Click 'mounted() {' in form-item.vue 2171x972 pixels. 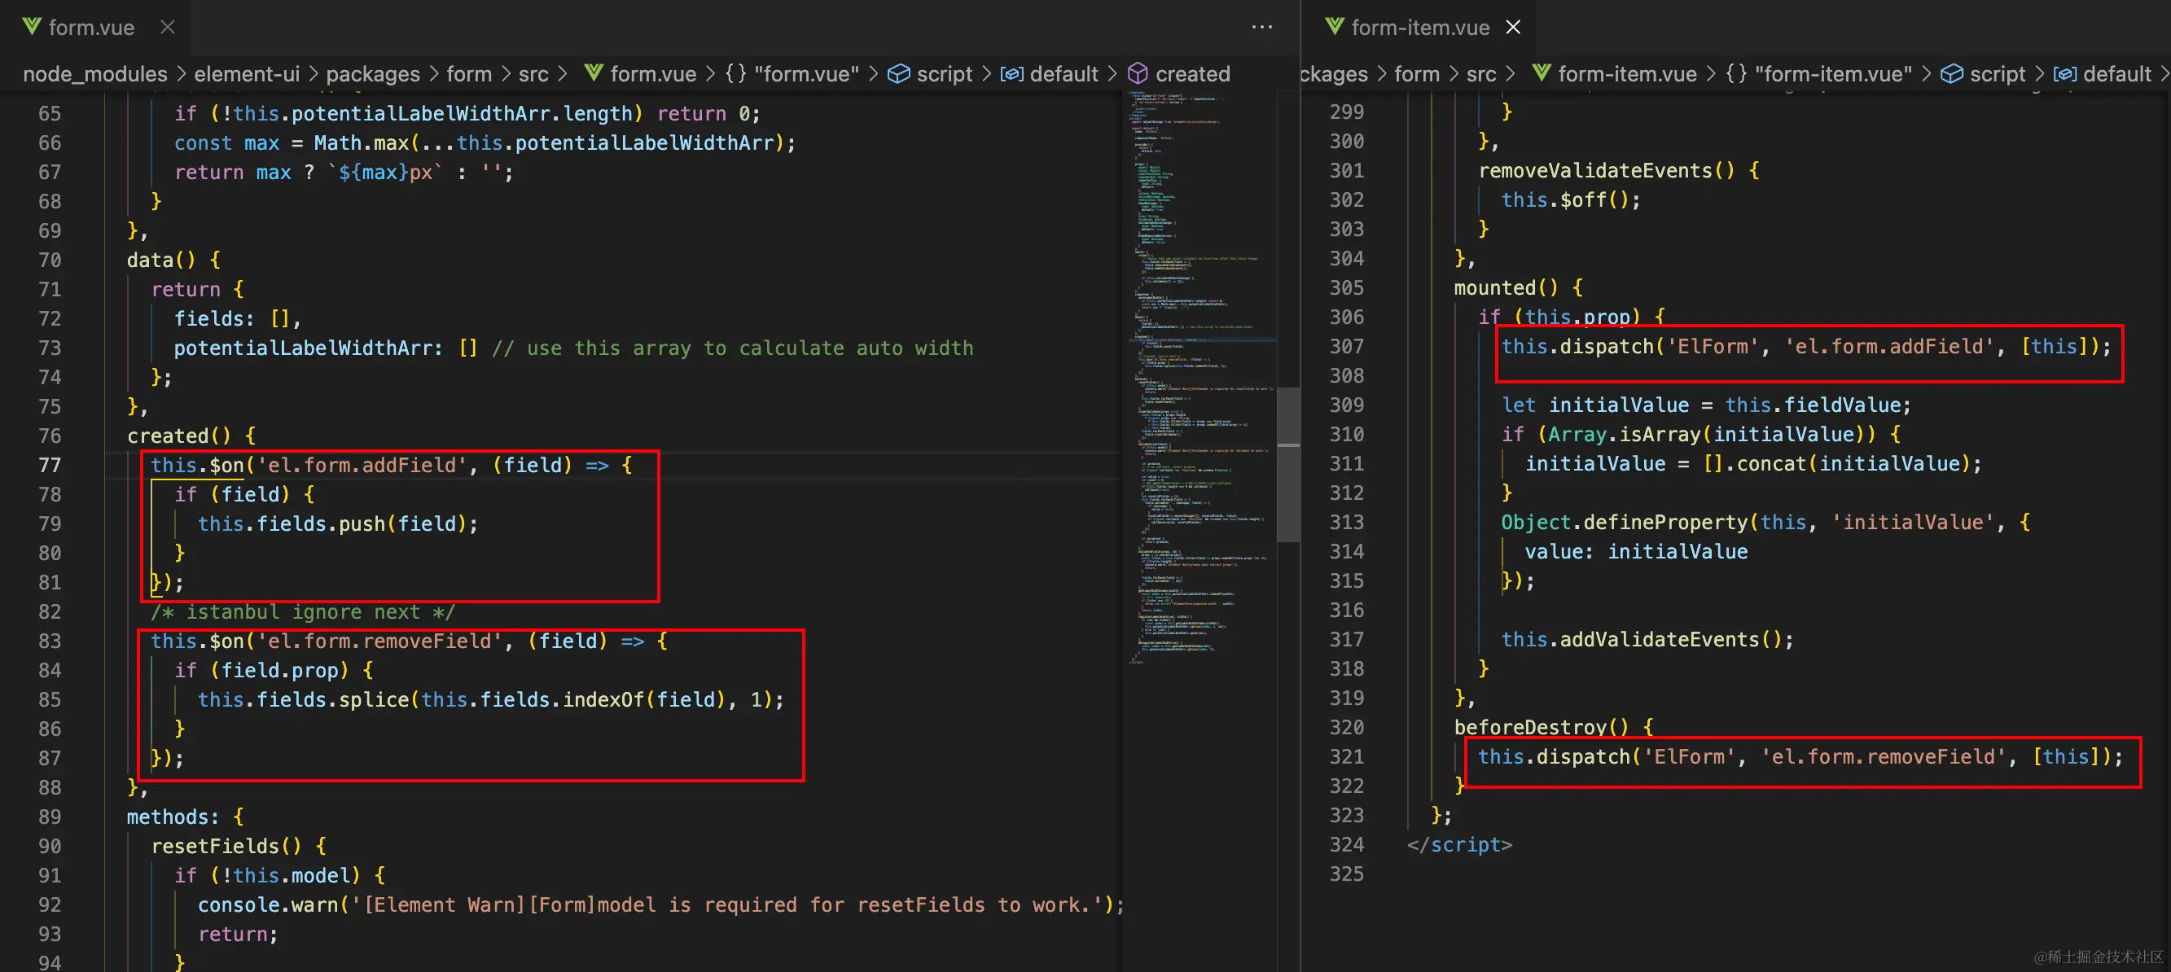1519,287
